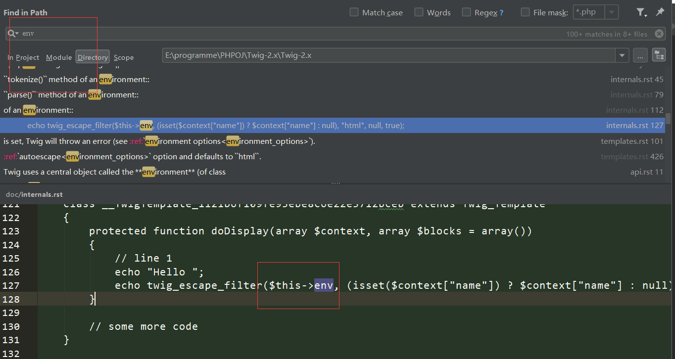This screenshot has height=359, width=675.
Task: Open Regex help question mark
Action: click(501, 13)
